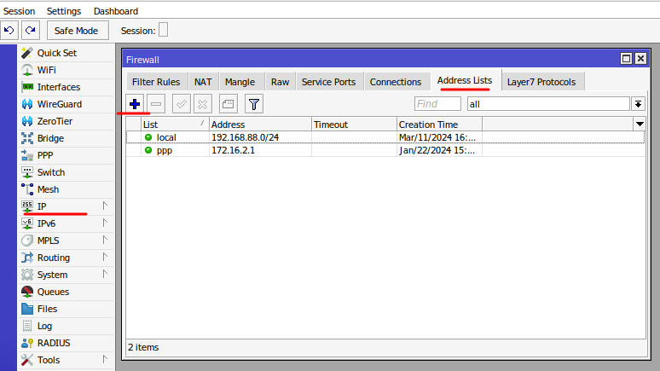Toggle Safe Mode

click(77, 31)
